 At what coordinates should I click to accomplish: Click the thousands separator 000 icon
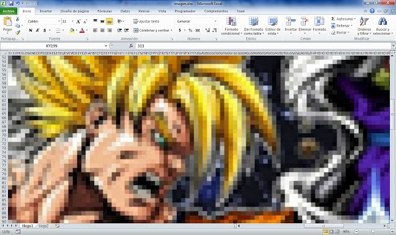point(198,30)
